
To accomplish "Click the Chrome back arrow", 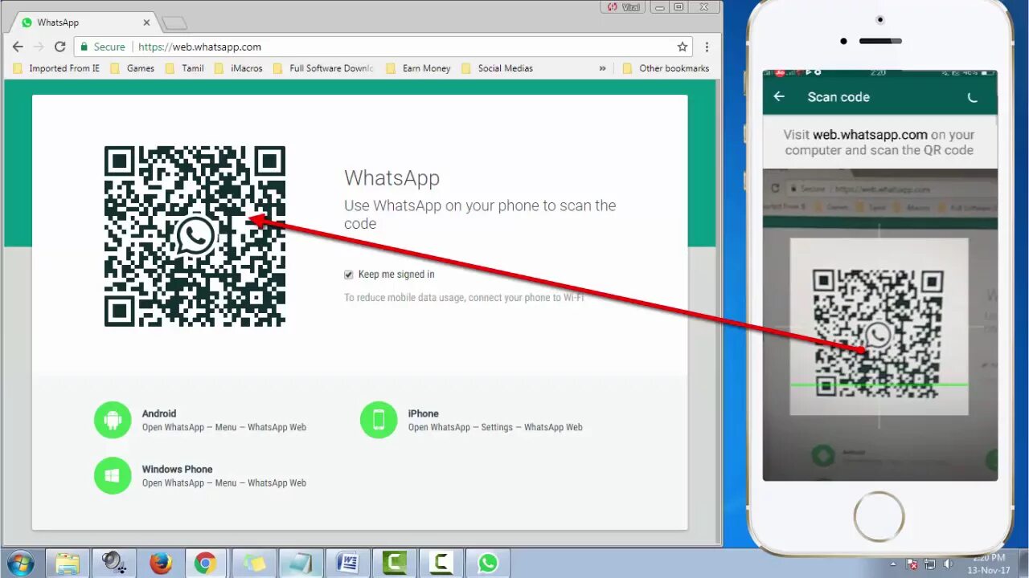I will [18, 47].
